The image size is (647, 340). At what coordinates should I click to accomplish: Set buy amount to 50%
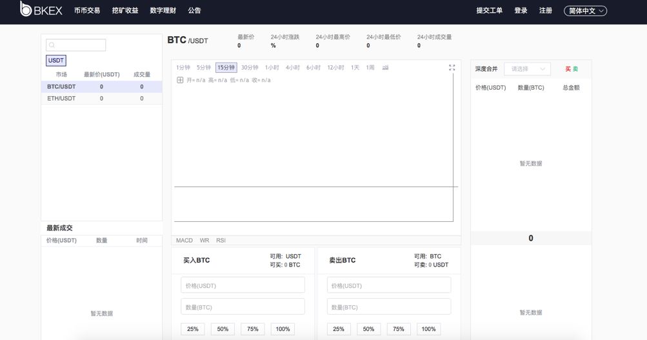(x=223, y=329)
